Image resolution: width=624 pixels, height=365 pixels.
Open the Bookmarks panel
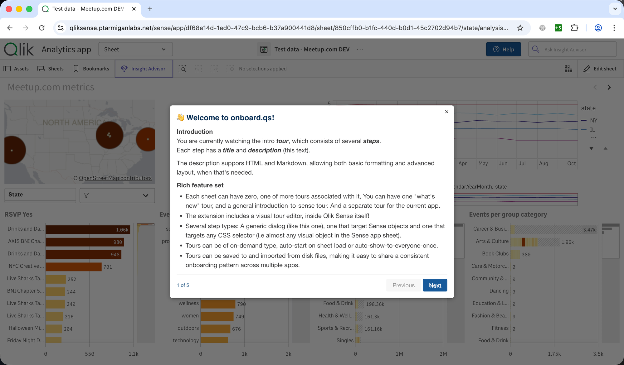point(91,69)
